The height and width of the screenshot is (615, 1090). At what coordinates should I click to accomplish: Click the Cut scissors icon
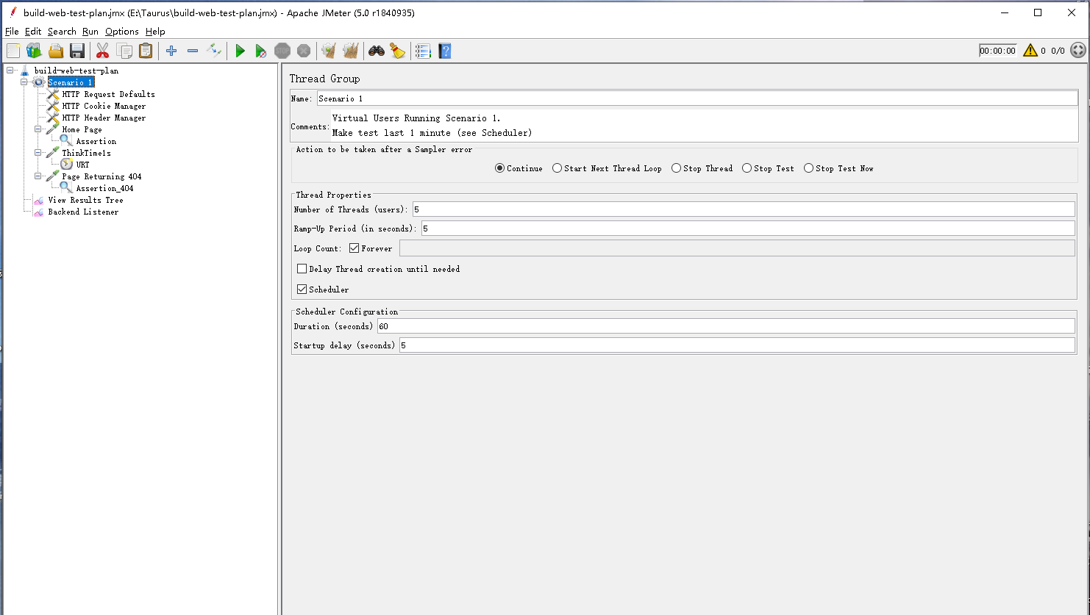[x=102, y=51]
